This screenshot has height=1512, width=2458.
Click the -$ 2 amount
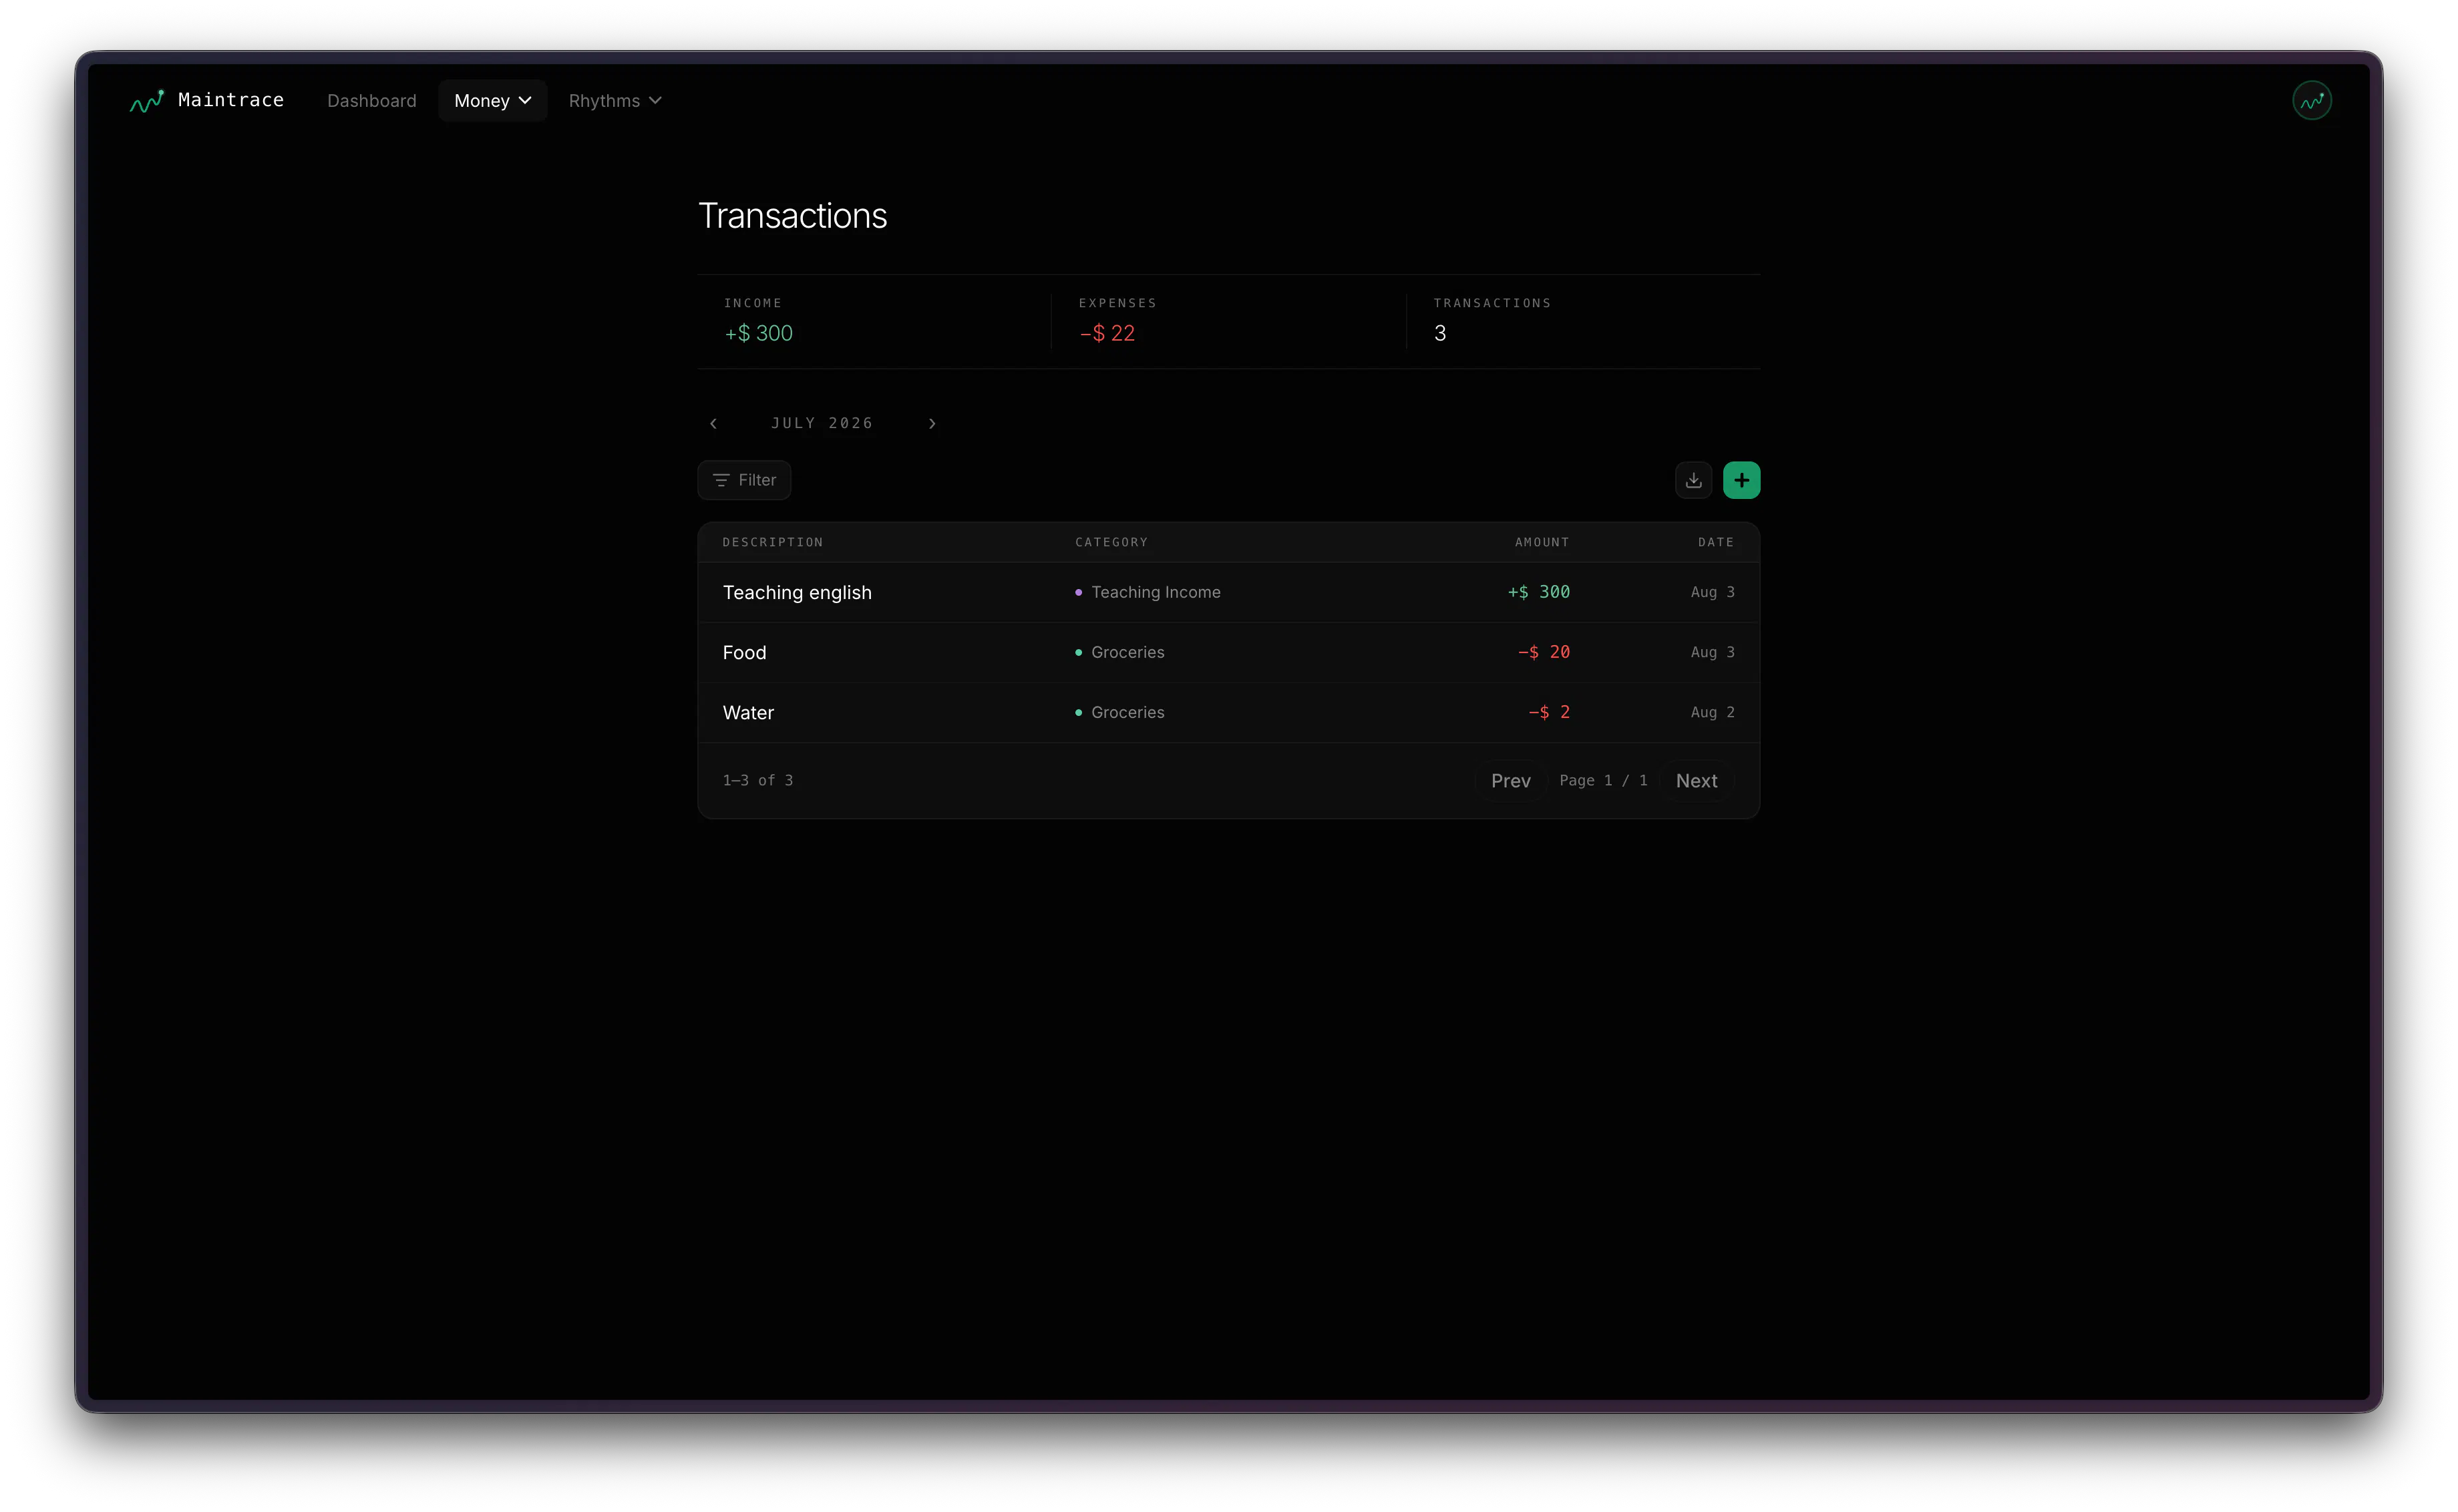tap(1548, 712)
